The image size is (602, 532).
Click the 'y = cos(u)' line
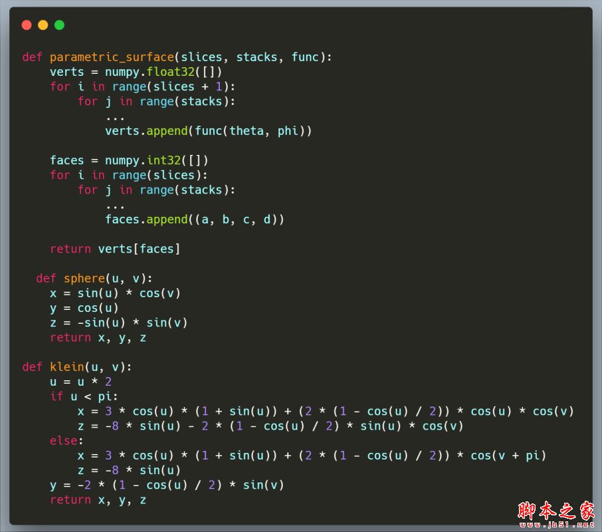[x=84, y=308]
